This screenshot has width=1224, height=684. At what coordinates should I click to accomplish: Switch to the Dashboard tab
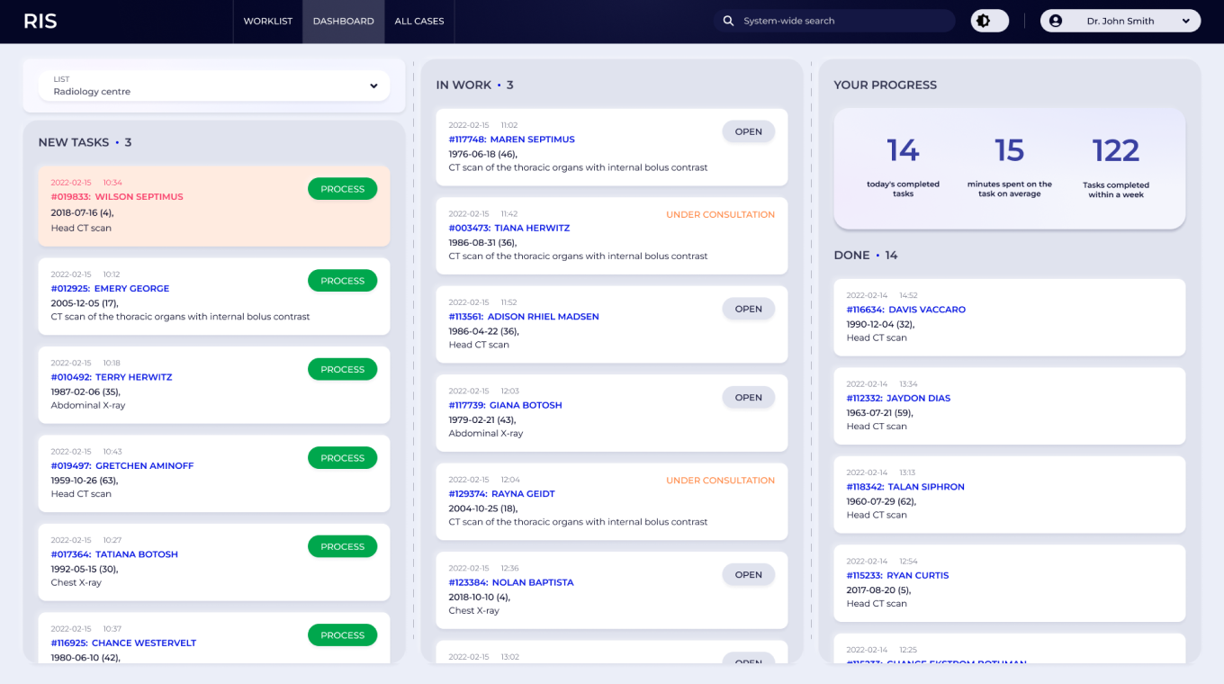click(x=344, y=21)
